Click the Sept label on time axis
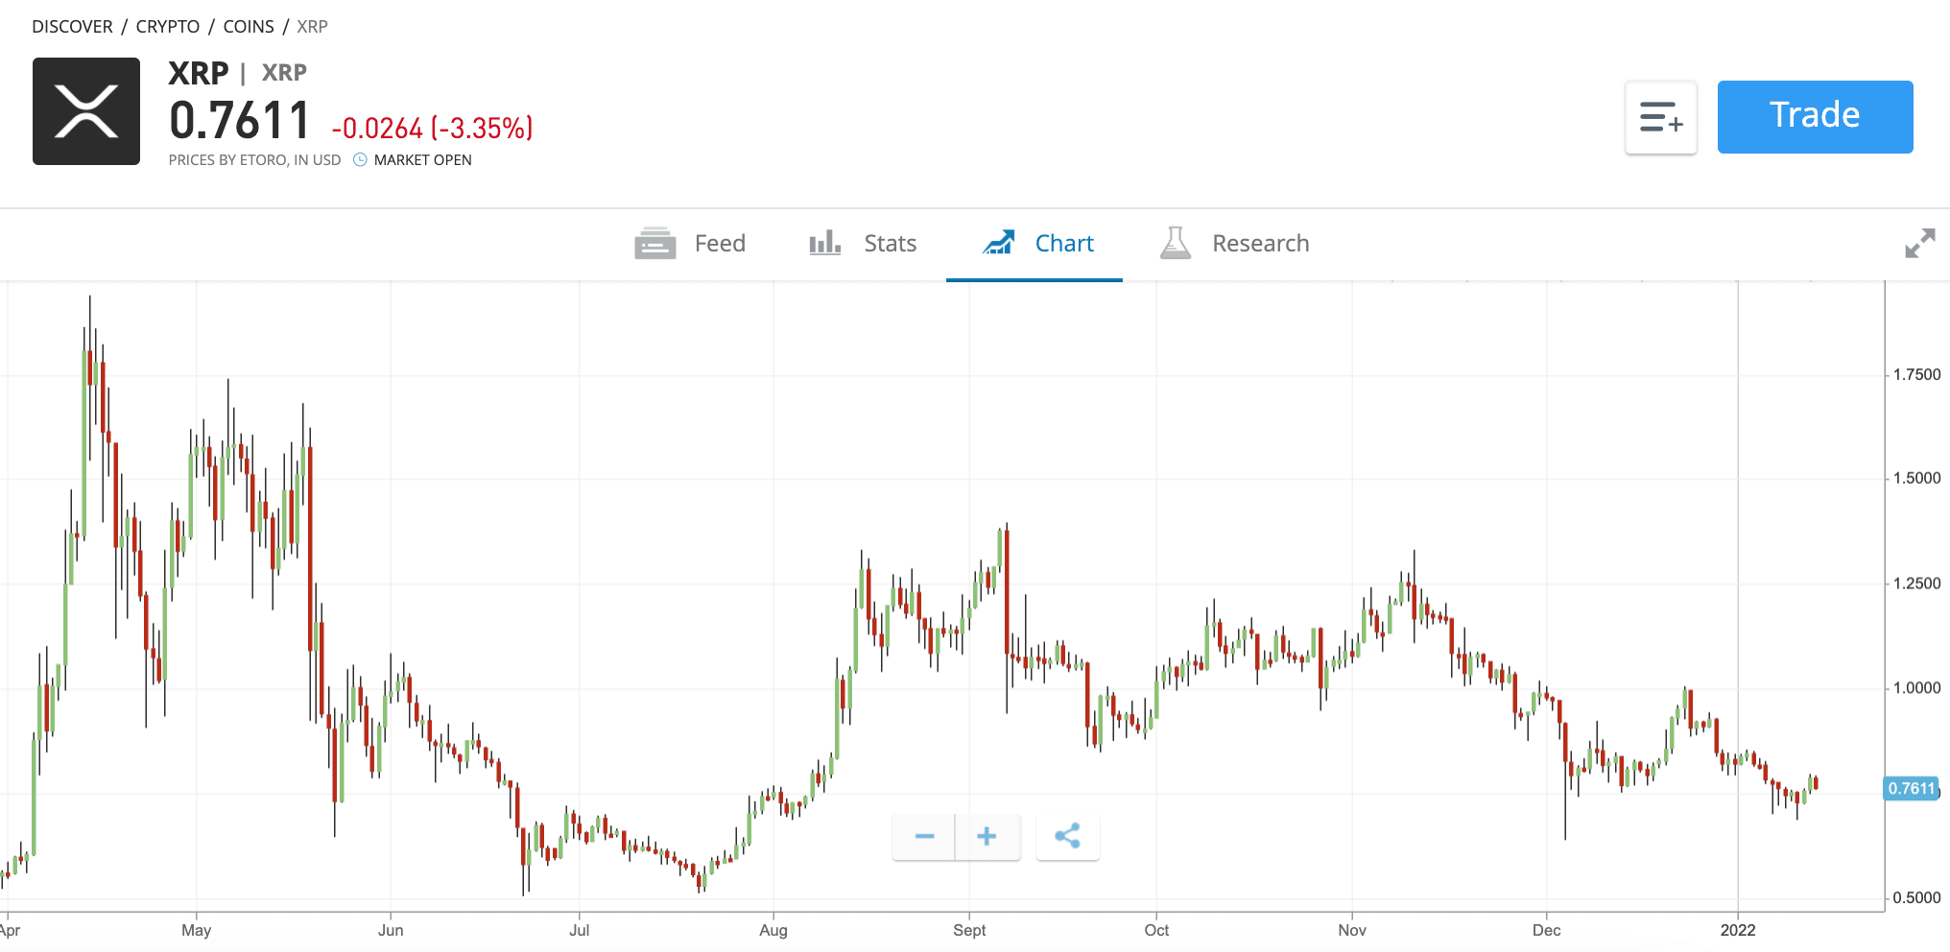Viewport: 1950px width, 952px height. click(x=969, y=930)
